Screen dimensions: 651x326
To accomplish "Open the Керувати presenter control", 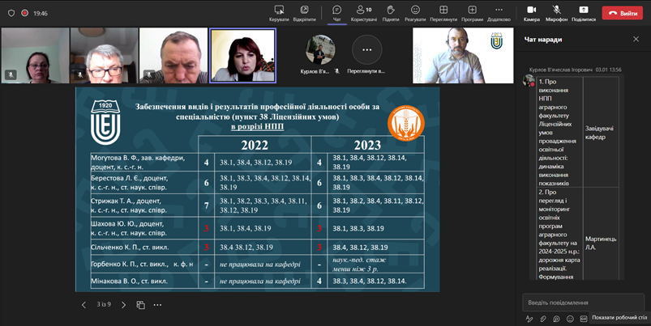I will coord(279,12).
